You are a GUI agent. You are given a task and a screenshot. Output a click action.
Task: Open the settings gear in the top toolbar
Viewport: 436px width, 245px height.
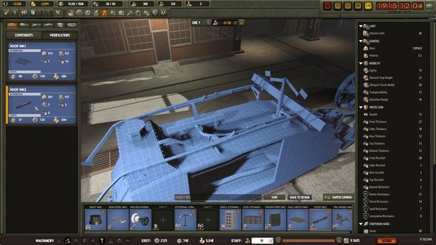coord(6,13)
